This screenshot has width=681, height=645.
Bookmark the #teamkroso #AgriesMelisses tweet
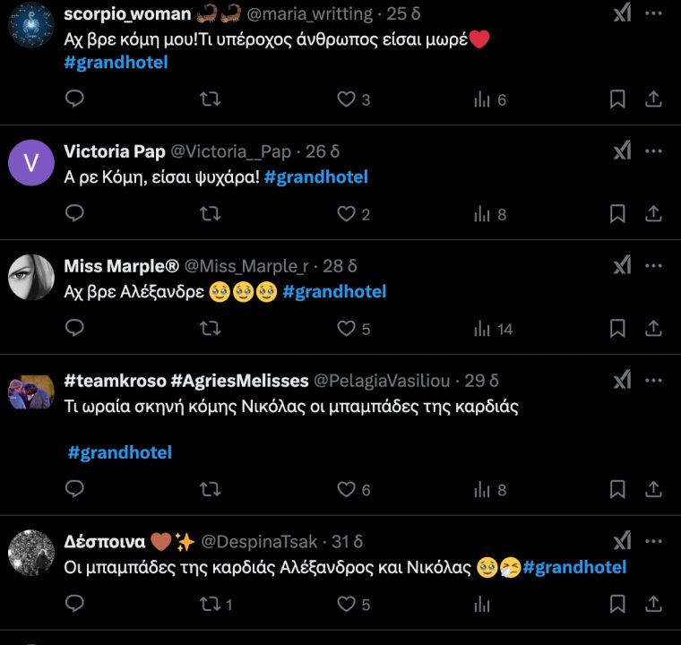click(617, 489)
